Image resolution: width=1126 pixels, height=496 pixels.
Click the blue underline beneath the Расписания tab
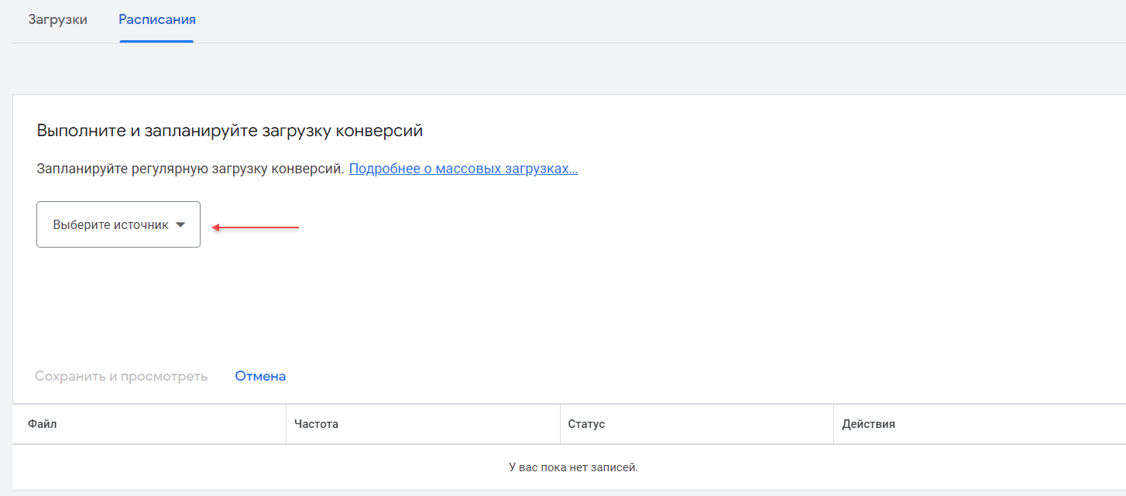pos(157,41)
